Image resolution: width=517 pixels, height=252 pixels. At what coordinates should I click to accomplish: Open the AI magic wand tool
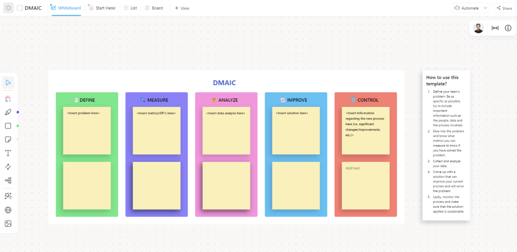(8, 196)
